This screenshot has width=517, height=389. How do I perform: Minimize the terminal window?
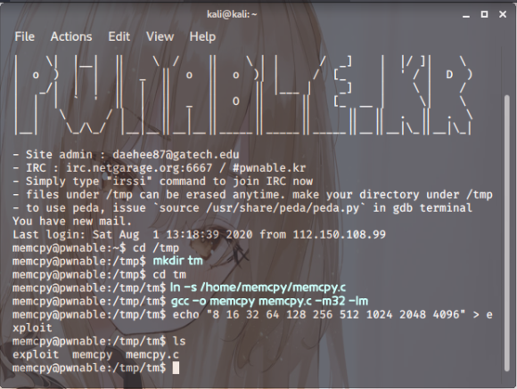click(x=466, y=15)
